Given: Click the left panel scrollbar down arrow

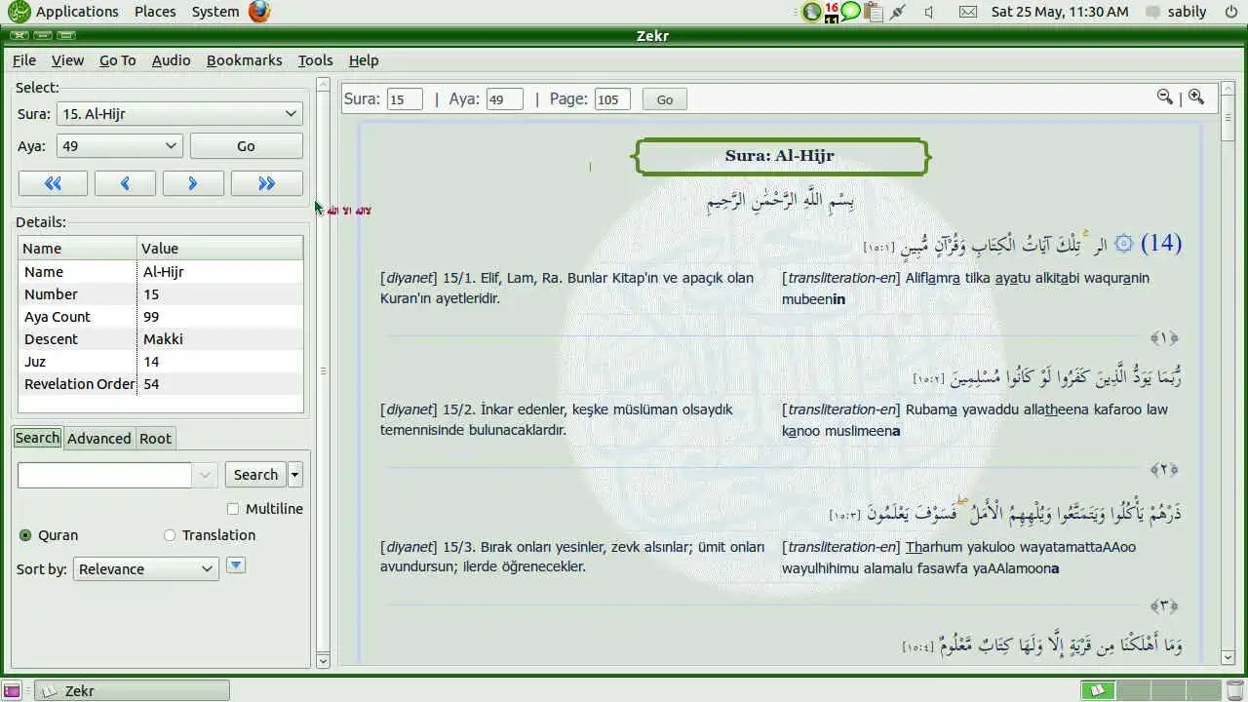Looking at the screenshot, I should [324, 661].
